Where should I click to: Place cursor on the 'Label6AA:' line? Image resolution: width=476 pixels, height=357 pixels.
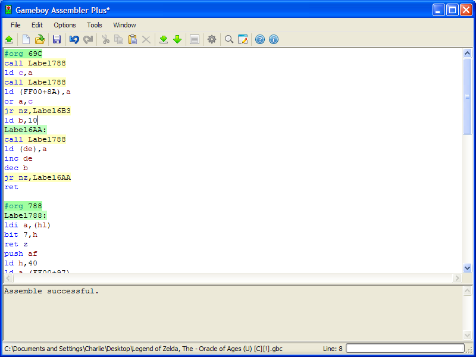tap(26, 130)
